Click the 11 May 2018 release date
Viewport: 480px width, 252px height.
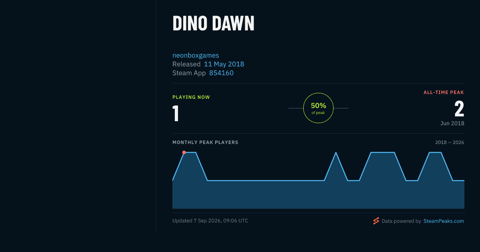coord(224,64)
